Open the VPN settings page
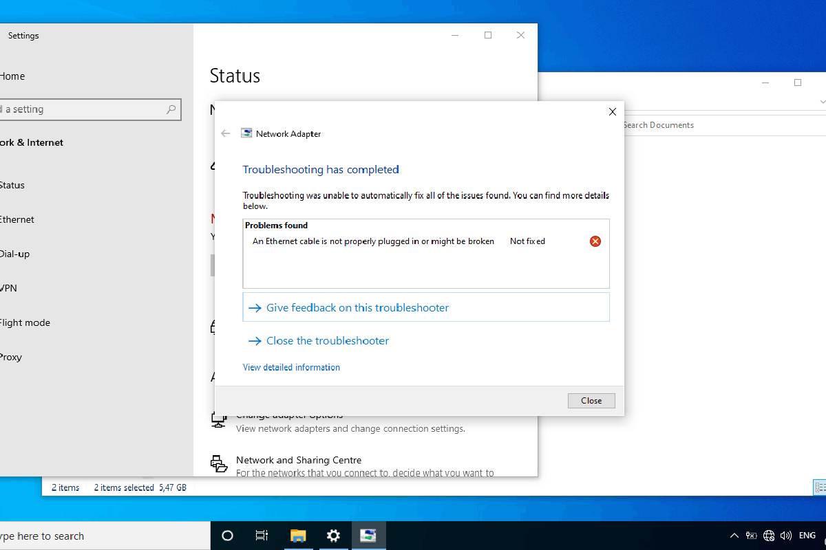Screen dimensions: 826x550 tap(8, 288)
